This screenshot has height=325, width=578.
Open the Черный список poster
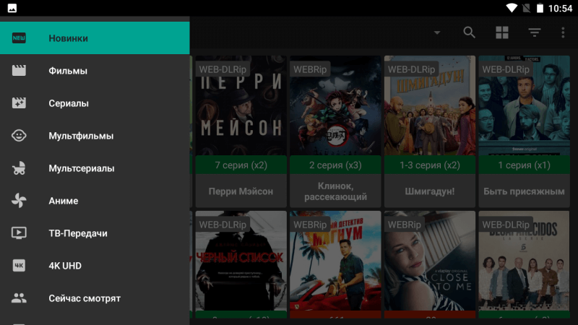241,261
